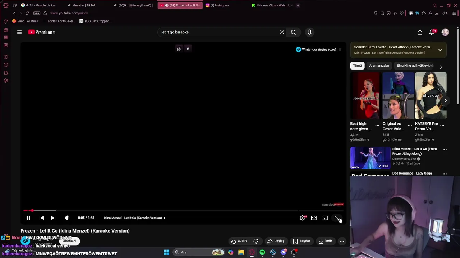
Task: Open the Opera AI assistant icon
Action: (x=446, y=13)
